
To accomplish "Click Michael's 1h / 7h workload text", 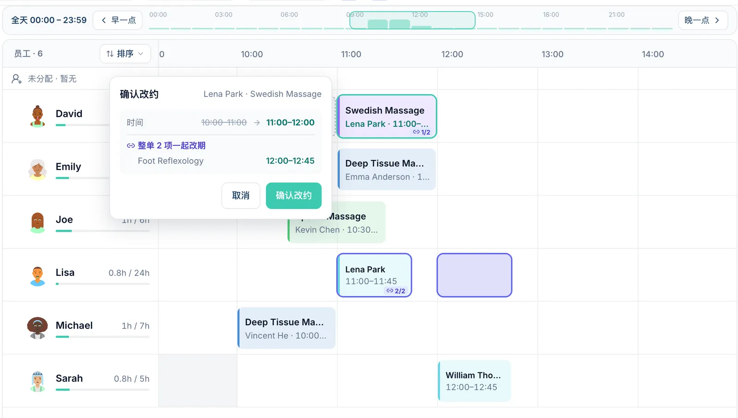I will coord(136,326).
